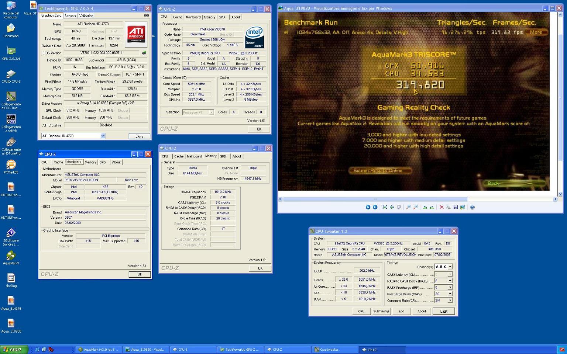Rotate image clockwise in picture viewer
This screenshot has height=354, width=567.
(425, 207)
